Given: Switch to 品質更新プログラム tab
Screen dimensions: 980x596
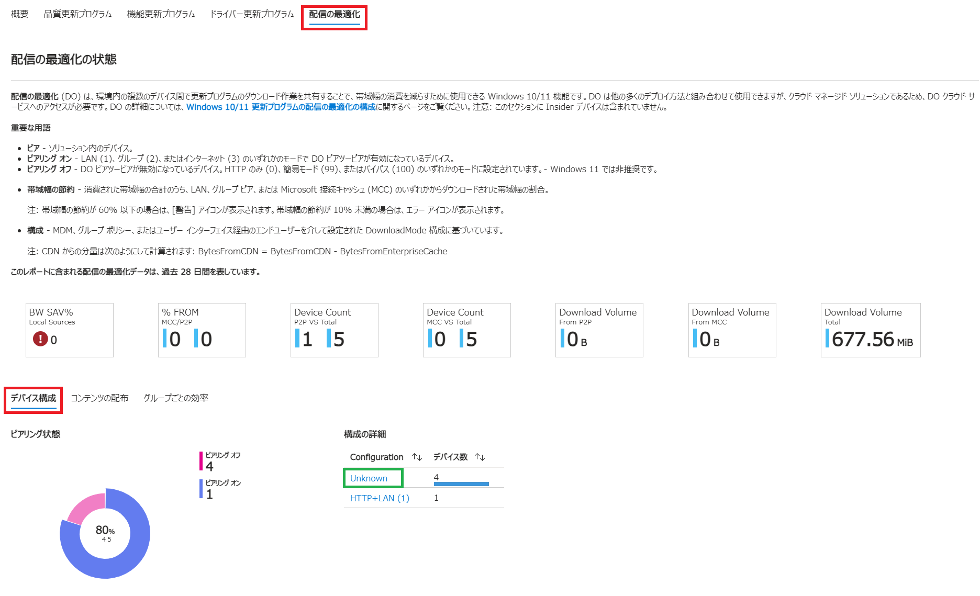Looking at the screenshot, I should (x=77, y=14).
